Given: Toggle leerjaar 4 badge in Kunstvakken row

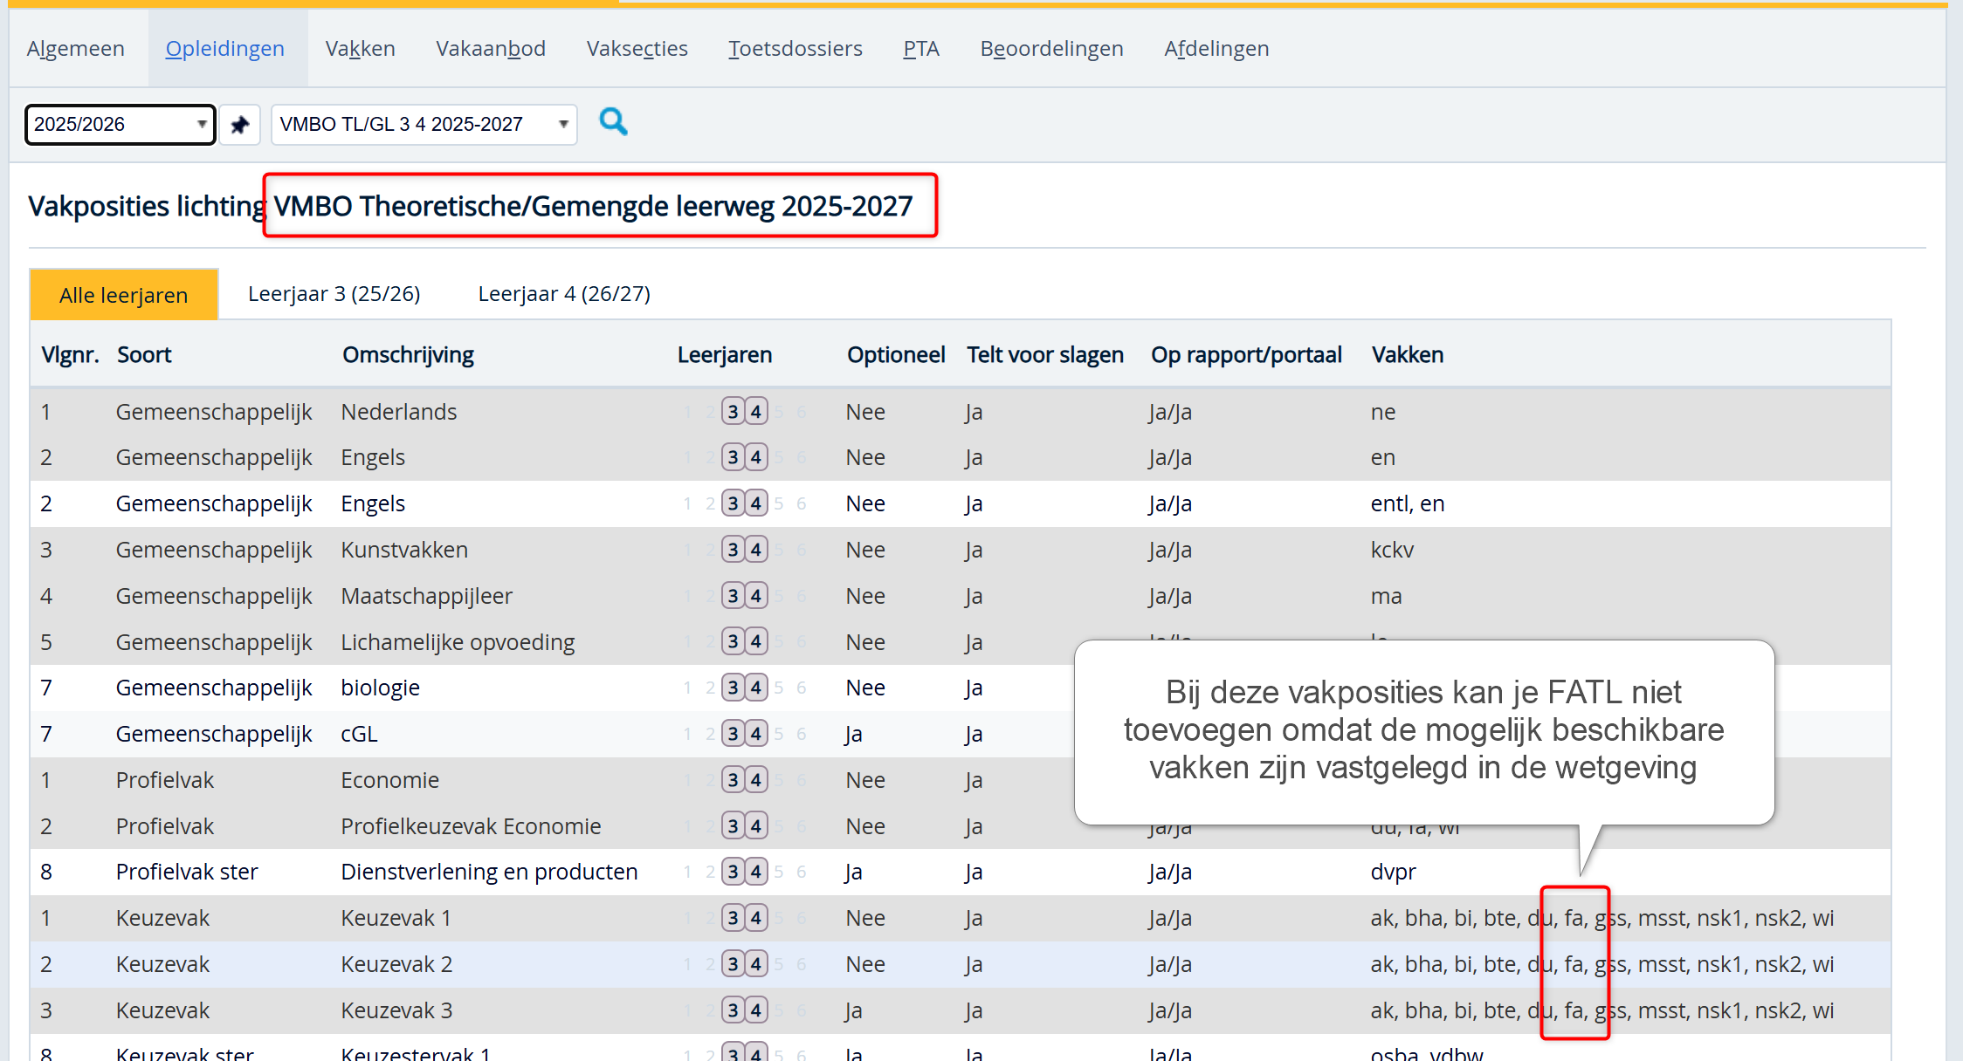Looking at the screenshot, I should (x=756, y=550).
